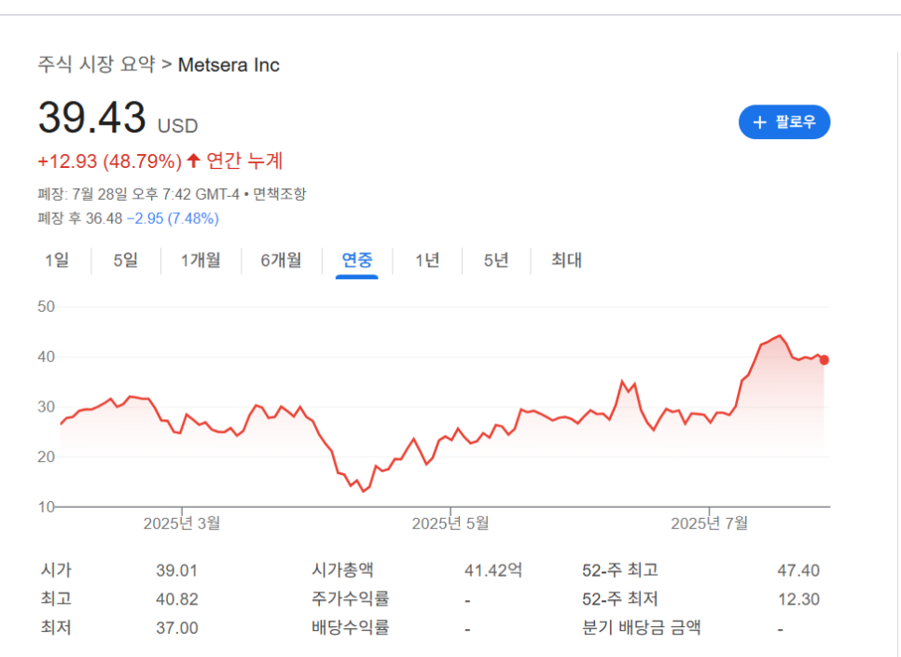
Task: Click the 시가총액 label
Action: point(342,570)
